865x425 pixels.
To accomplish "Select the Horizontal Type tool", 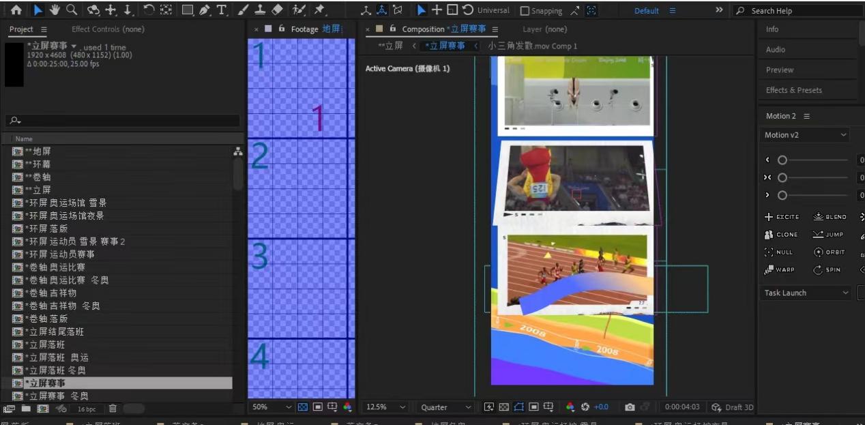I will click(x=222, y=10).
